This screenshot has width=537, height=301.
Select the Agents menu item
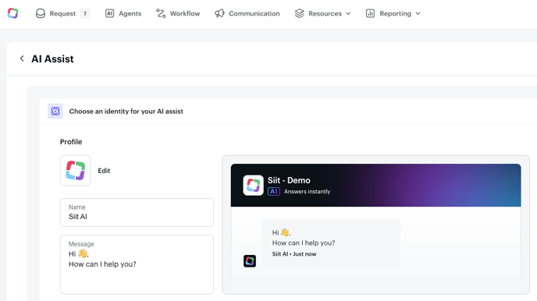pyautogui.click(x=123, y=13)
